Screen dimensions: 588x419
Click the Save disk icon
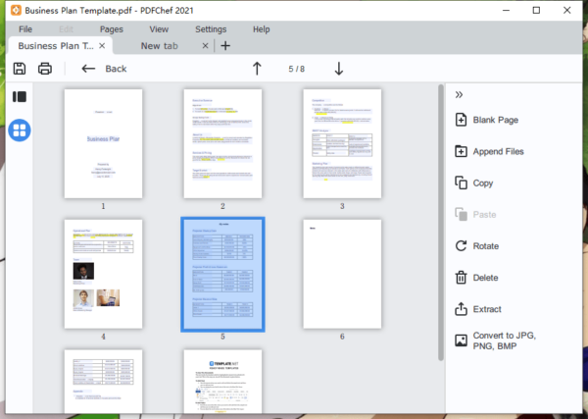coord(20,69)
